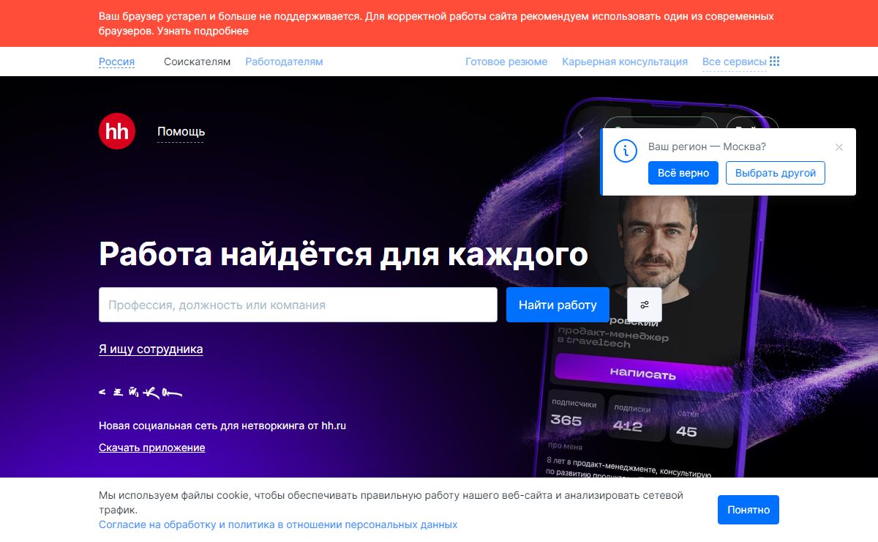Open Готовое резюме service
The height and width of the screenshot is (542, 878).
506,62
